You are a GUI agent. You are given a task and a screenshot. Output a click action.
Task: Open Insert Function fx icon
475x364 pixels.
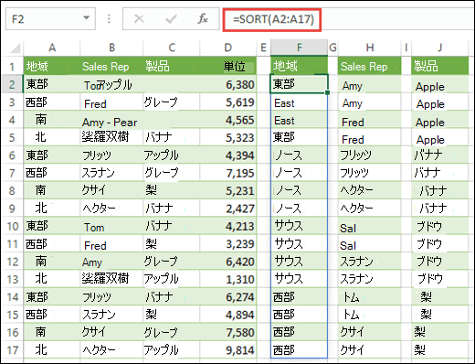pos(203,19)
